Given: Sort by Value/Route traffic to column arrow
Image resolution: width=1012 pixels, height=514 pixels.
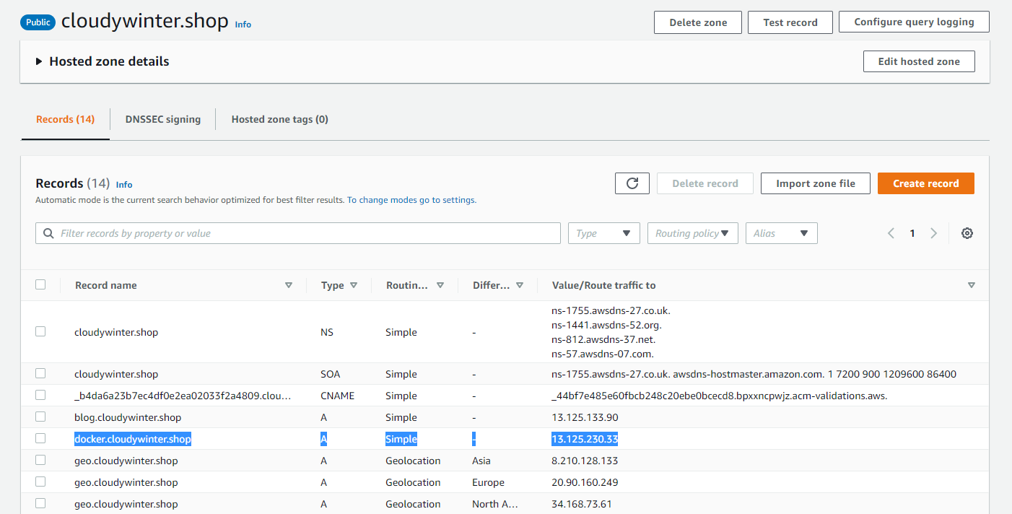Looking at the screenshot, I should [972, 285].
